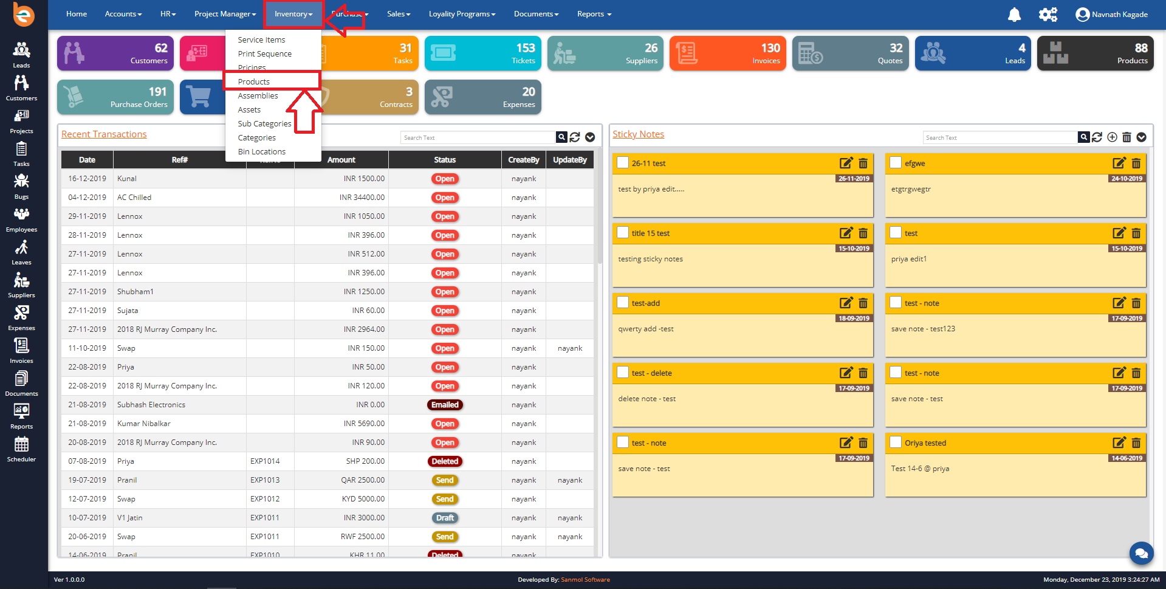Viewport: 1166px width, 589px height.
Task: Open the 62 Customers tile
Action: tap(115, 53)
